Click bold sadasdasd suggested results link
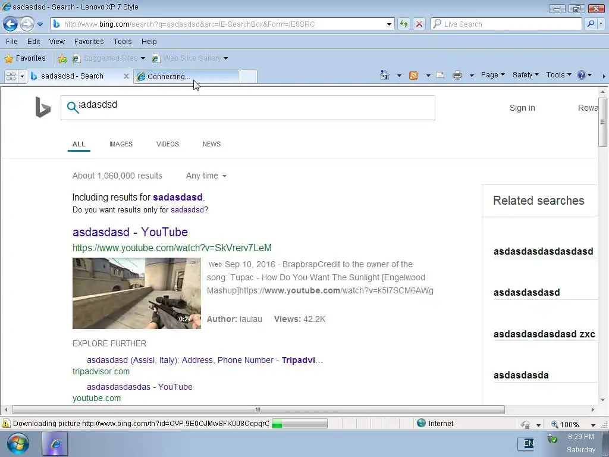 click(x=177, y=198)
